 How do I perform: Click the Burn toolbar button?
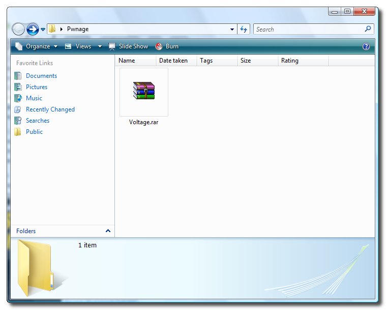pyautogui.click(x=167, y=46)
